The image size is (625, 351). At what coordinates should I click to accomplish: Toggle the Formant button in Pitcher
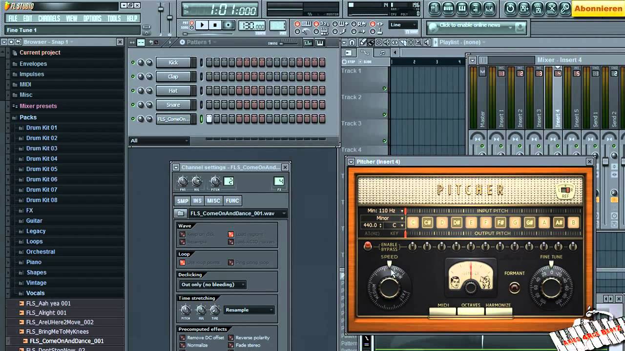(x=514, y=288)
